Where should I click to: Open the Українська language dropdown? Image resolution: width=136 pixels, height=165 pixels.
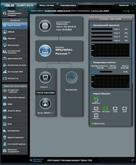point(124,5)
